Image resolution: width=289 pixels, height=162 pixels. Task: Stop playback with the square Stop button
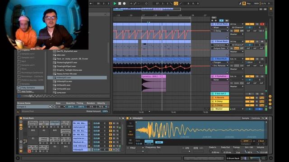[x=120, y=3]
